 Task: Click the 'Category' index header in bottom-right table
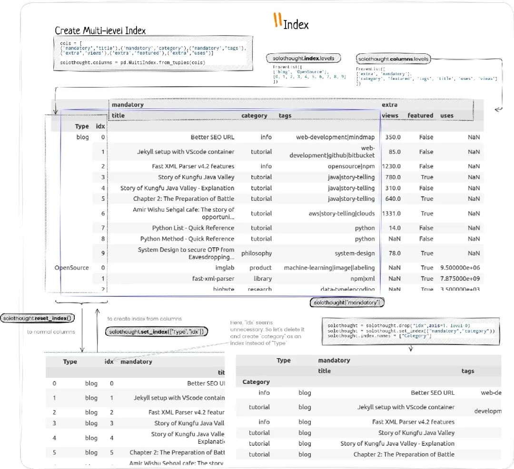pyautogui.click(x=256, y=381)
